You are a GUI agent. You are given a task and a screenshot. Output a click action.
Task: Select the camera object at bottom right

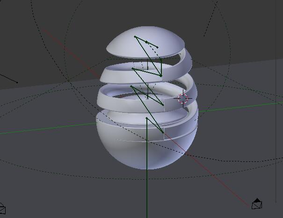[x=257, y=203]
